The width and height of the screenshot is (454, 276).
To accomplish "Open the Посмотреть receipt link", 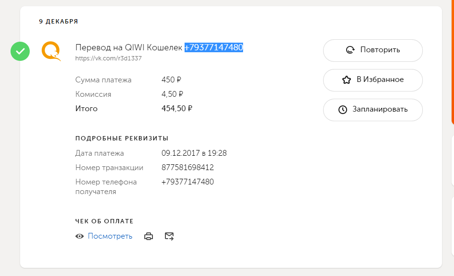I will click(110, 236).
